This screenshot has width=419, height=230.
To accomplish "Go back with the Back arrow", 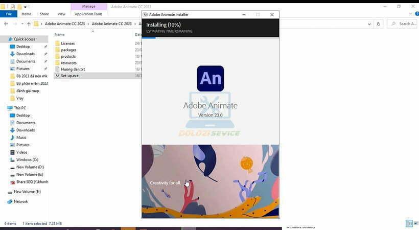I will click(6, 24).
